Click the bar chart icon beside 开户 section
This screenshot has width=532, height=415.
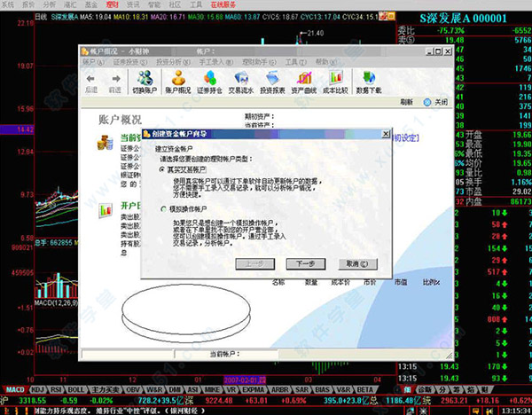(106, 210)
